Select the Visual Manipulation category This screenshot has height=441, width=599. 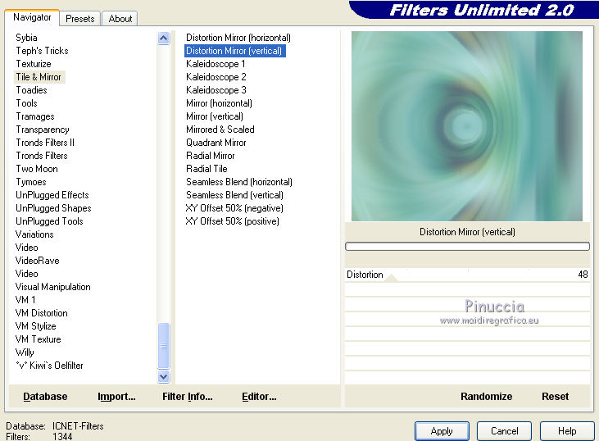point(52,287)
